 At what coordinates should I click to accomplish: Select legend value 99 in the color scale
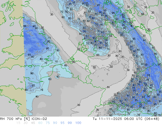pyautogui.click(x=70, y=123)
